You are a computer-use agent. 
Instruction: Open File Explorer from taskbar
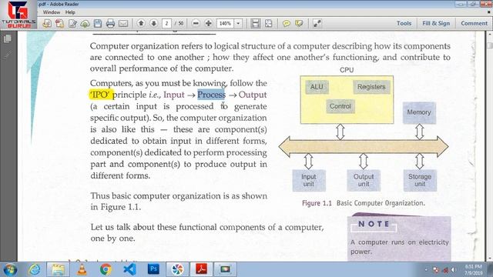pos(59,269)
